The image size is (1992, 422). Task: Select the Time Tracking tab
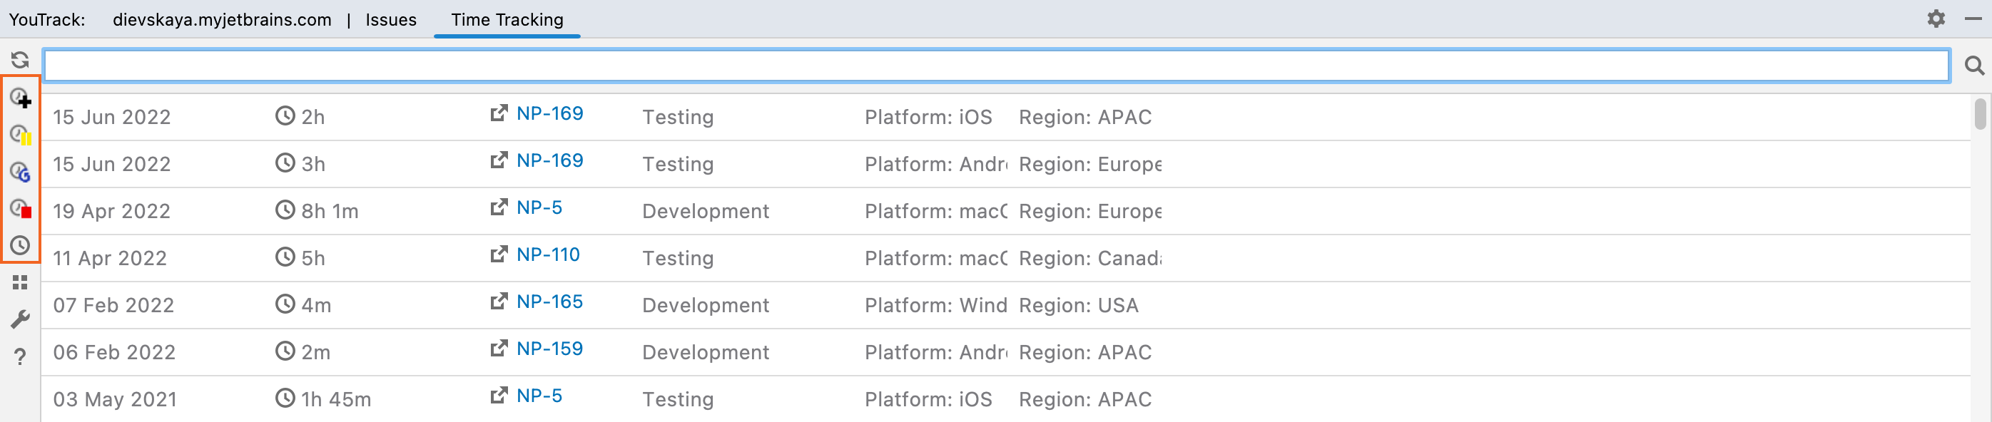[x=507, y=20]
